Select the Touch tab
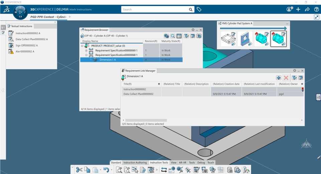 [211, 163]
